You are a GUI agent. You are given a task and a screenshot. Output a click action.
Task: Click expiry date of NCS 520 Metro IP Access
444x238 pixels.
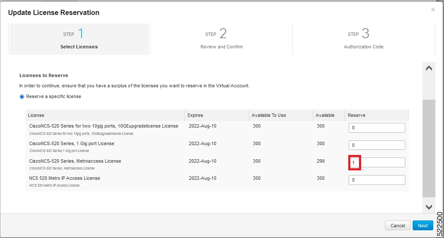202,178
